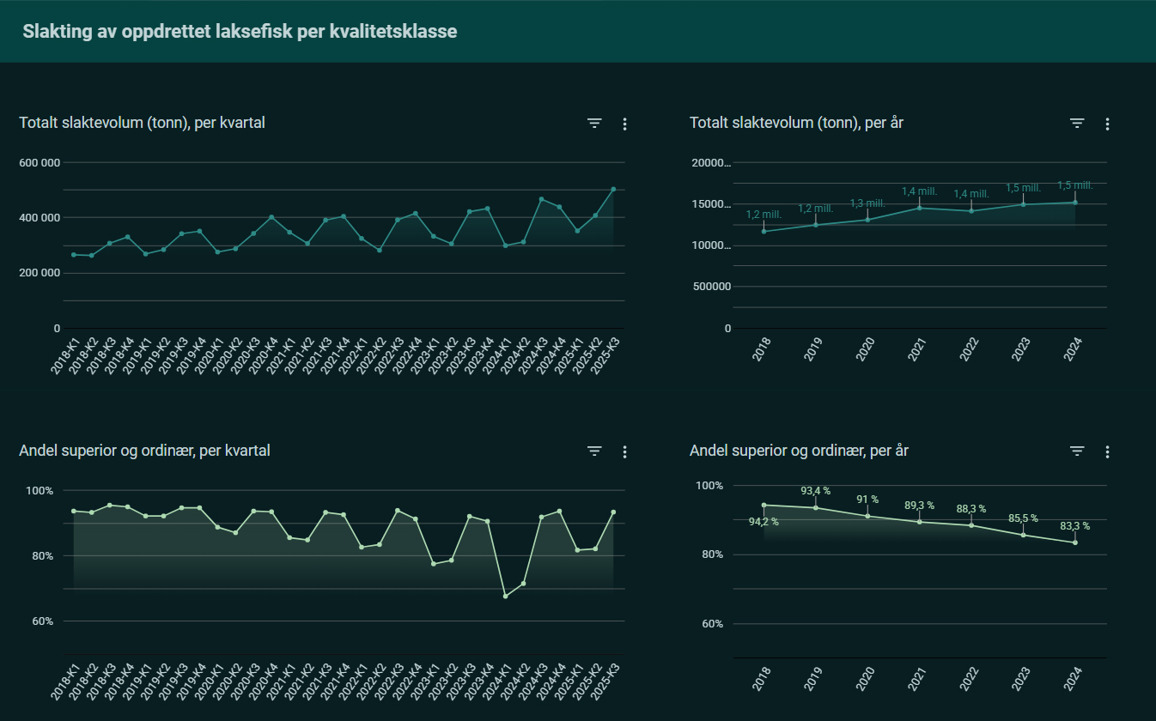The width and height of the screenshot is (1156, 721).
Task: Click the 2024-K3 peak in quarterly volume chart
Action: 541,199
